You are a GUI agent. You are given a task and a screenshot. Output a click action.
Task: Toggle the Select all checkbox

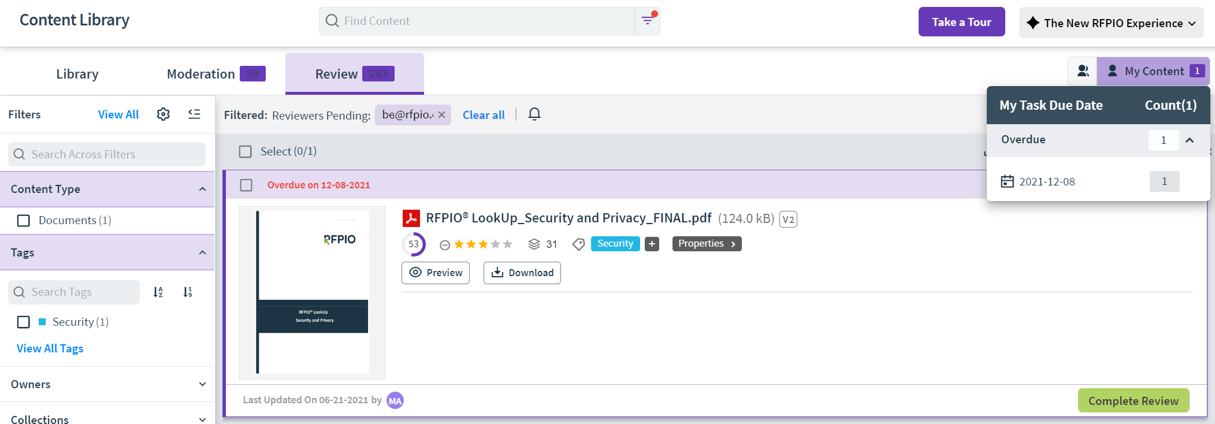click(246, 151)
